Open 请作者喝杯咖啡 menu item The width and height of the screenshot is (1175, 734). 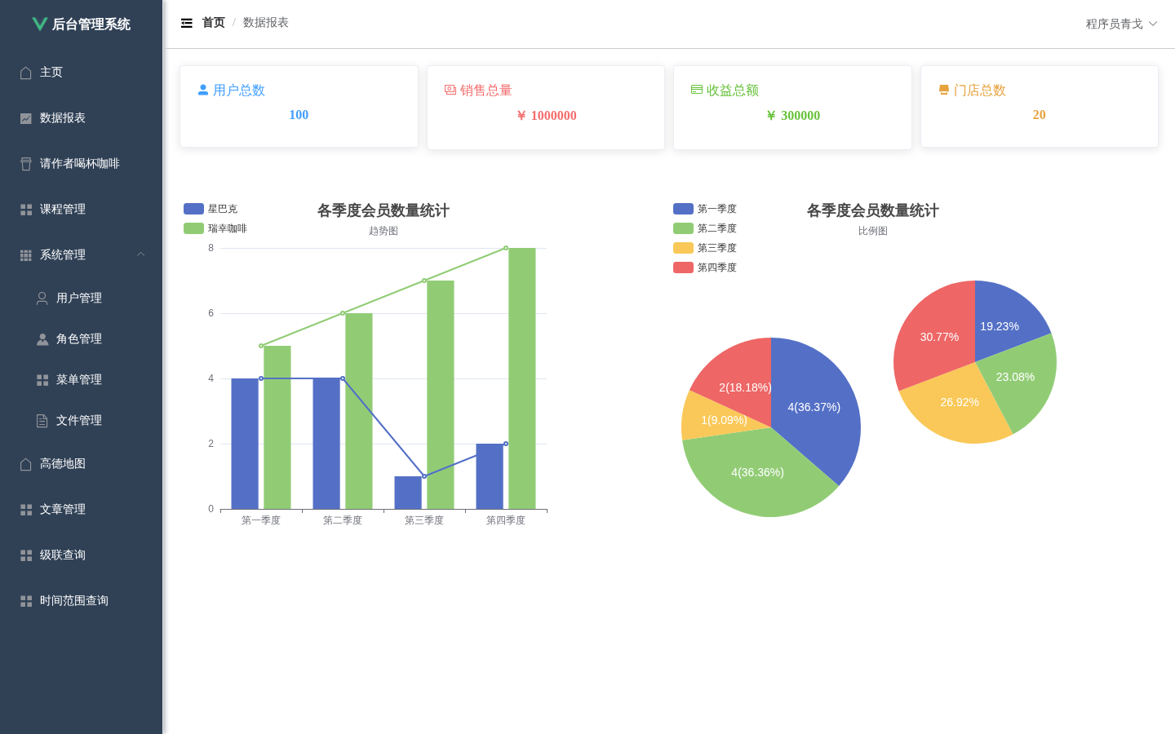pyautogui.click(x=82, y=164)
